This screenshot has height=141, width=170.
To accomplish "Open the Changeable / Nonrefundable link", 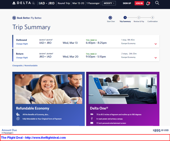I will pos(25,65).
